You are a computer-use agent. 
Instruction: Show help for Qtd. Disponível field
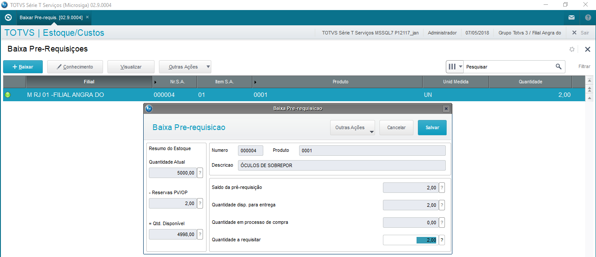(x=200, y=234)
